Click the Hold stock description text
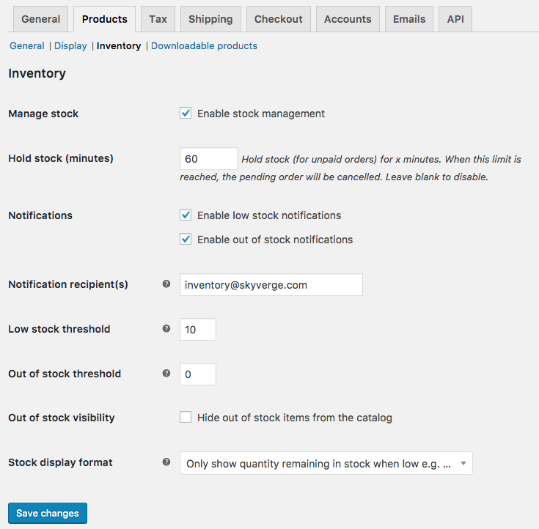 point(351,168)
